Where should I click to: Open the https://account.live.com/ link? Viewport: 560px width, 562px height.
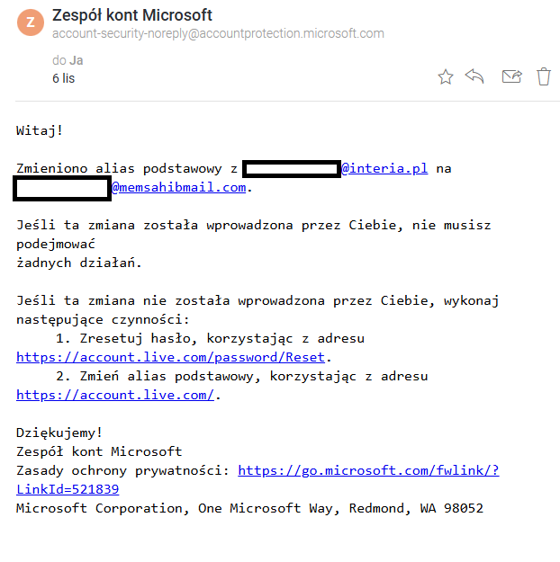pos(115,395)
